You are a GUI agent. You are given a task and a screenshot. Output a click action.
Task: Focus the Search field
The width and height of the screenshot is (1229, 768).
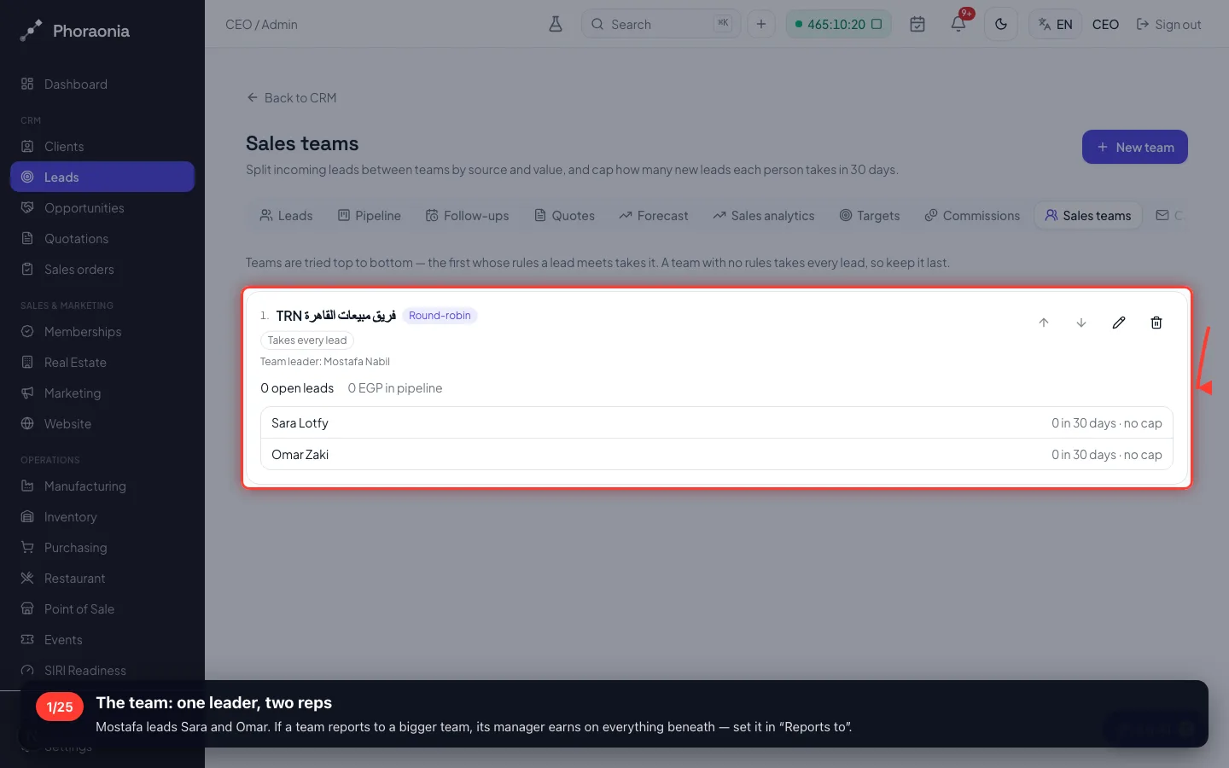661,24
